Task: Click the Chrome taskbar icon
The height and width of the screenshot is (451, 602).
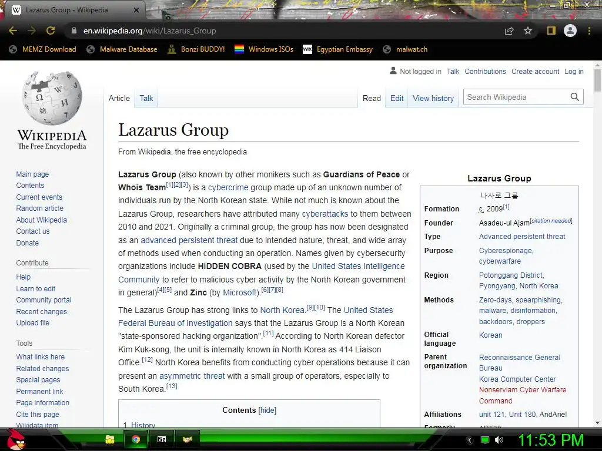Action: pos(136,439)
